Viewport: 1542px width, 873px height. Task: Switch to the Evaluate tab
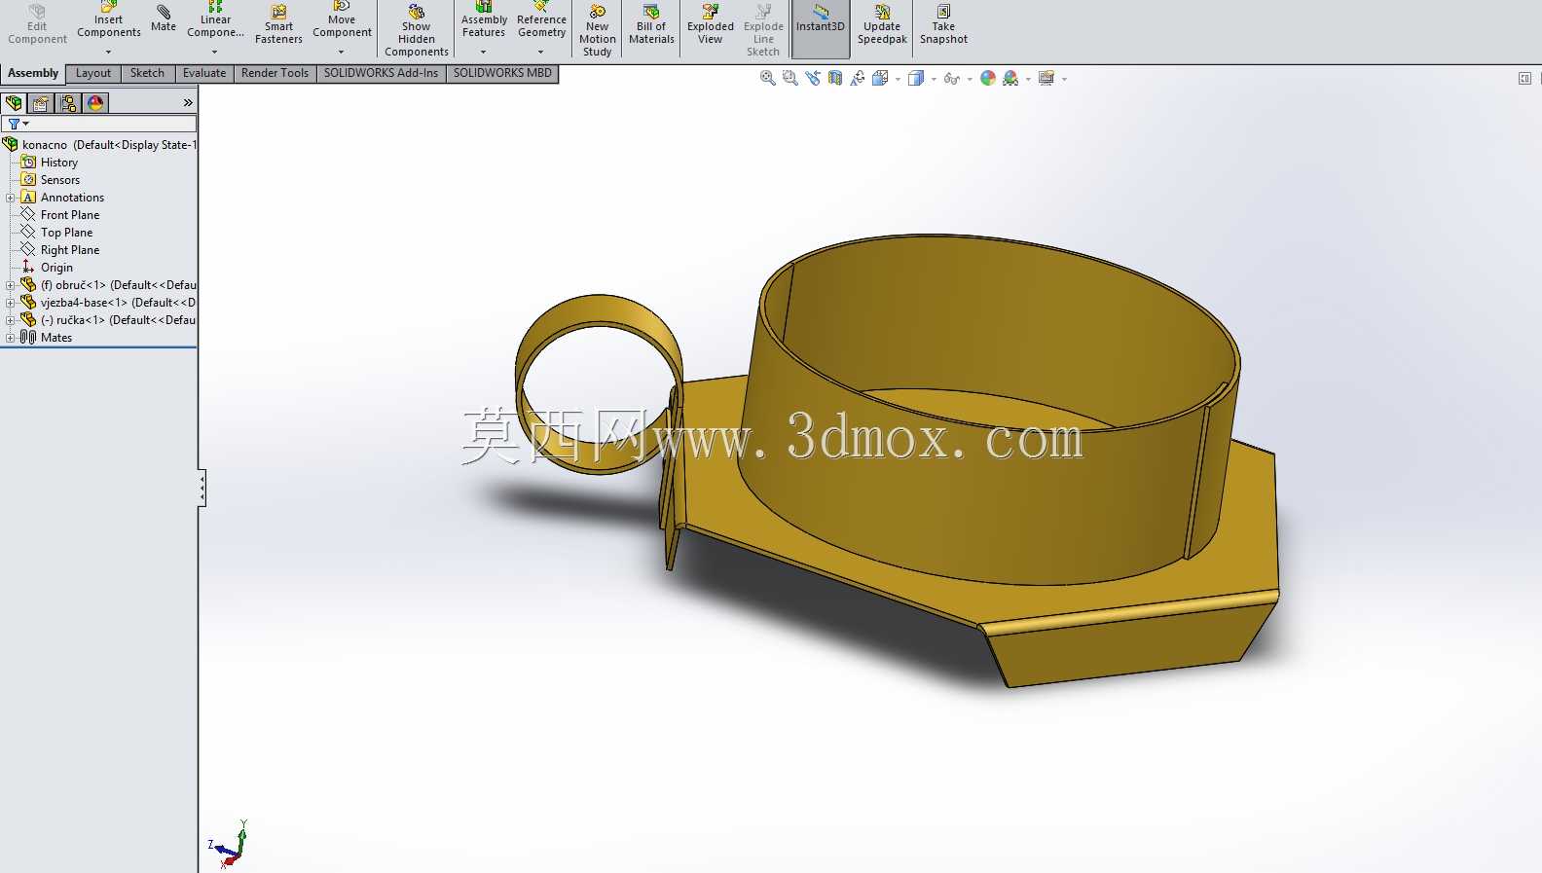pos(204,73)
